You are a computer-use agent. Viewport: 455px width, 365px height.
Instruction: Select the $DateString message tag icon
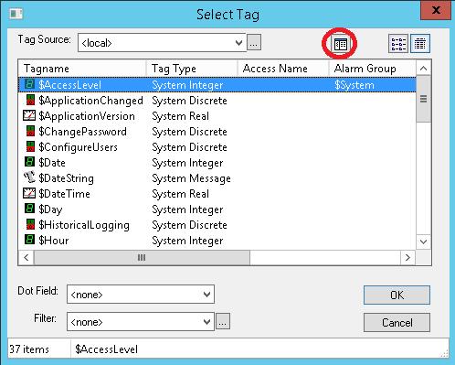point(29,177)
